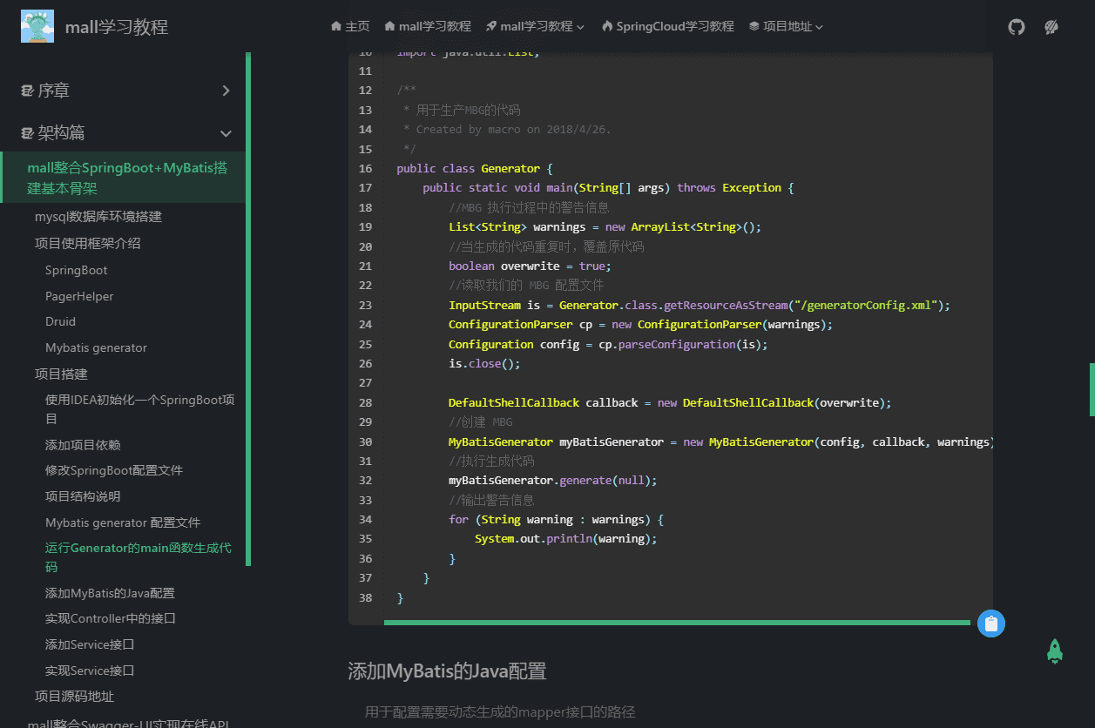Screen dimensions: 1095x728
Task: Jump to mysql数据库环境搭建 section
Action: pyautogui.click(x=98, y=217)
